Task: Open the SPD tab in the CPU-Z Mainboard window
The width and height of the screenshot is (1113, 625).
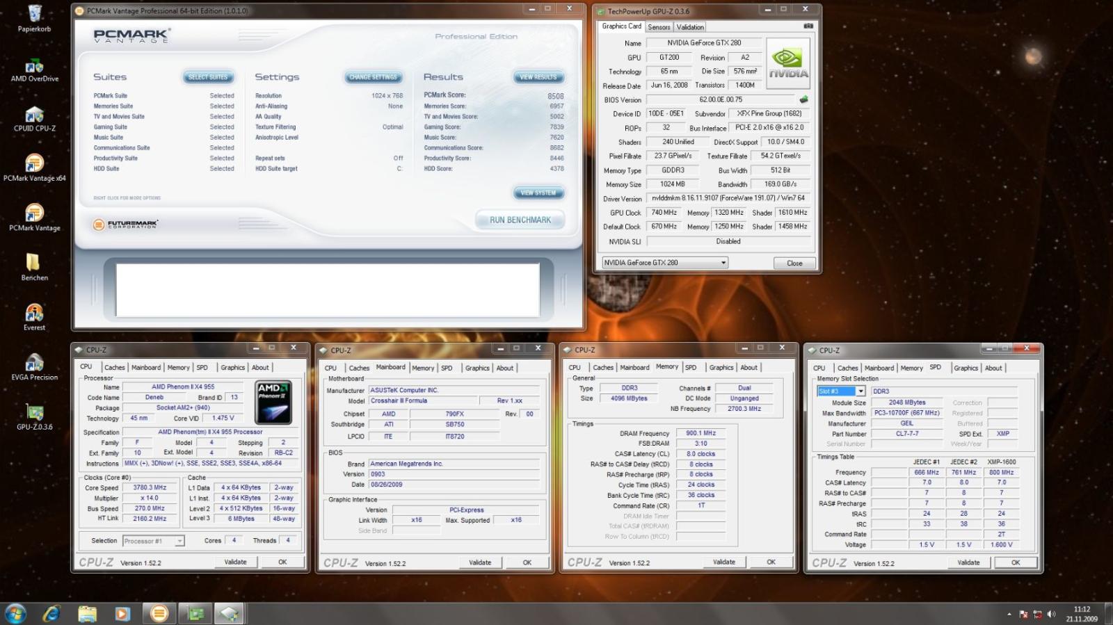Action: 447,368
